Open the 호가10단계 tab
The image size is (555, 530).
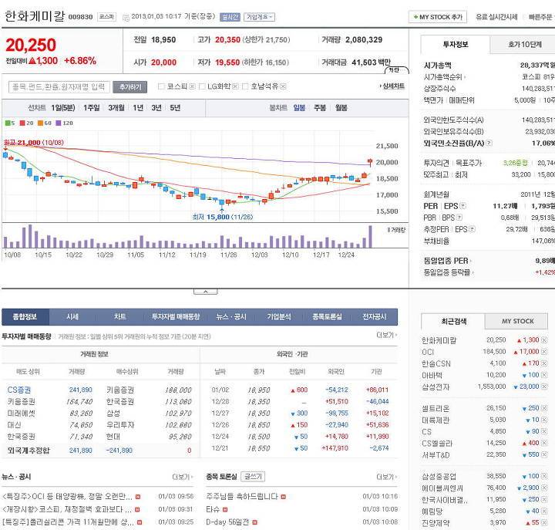tap(524, 44)
